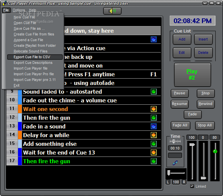The width and height of the screenshot is (223, 196).
Task: Click the empty field below 00:10
Action: point(175,156)
